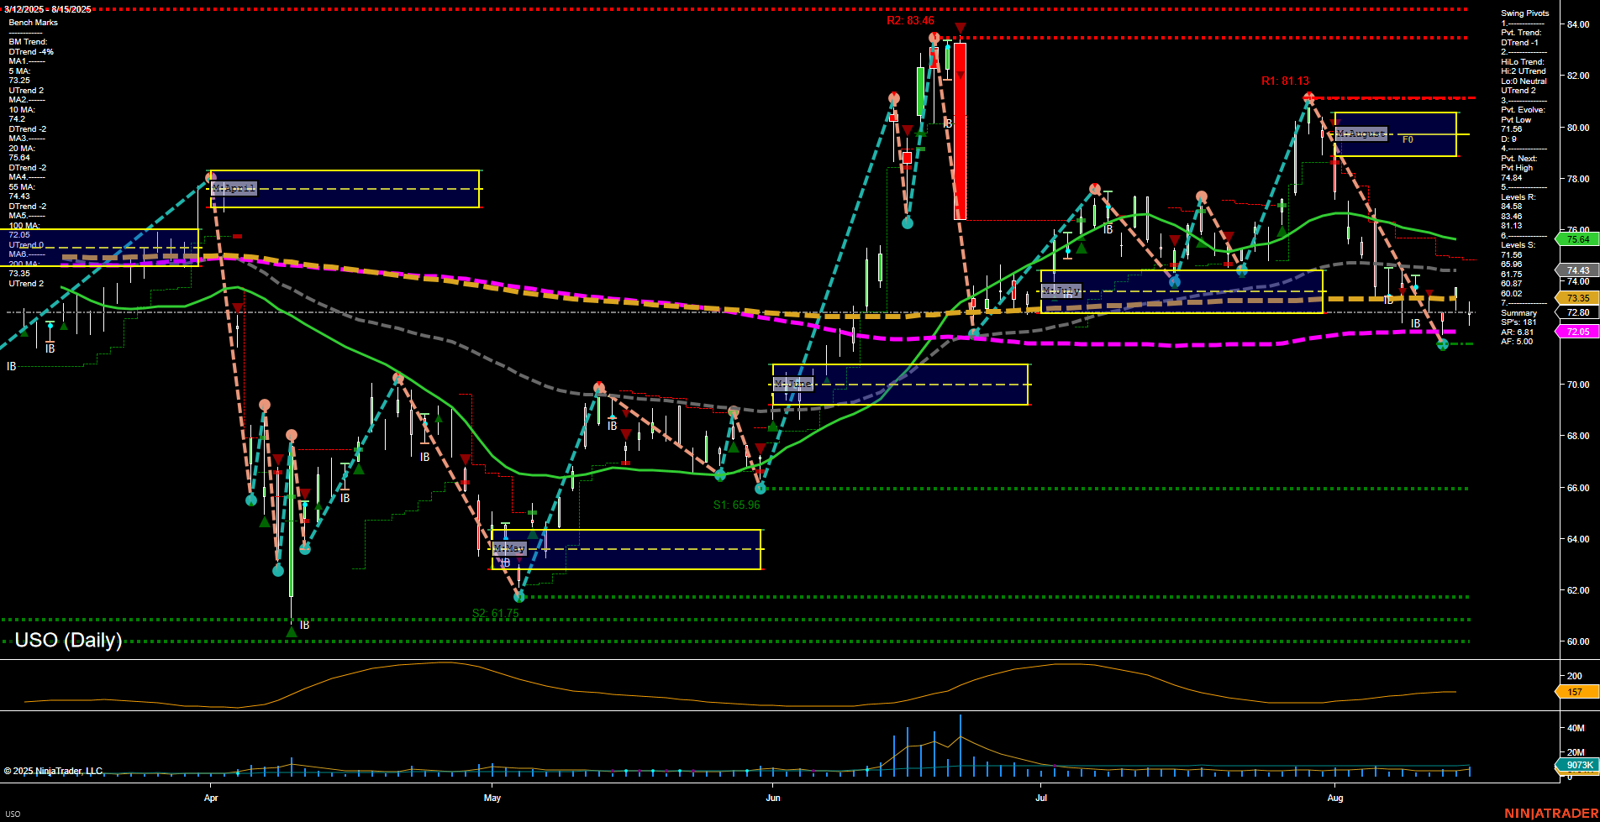Image resolution: width=1600 pixels, height=822 pixels.
Task: Select the latest August swing low pivot circle
Action: 1443,344
